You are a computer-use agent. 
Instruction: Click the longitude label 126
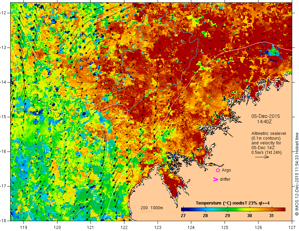pos(258,227)
